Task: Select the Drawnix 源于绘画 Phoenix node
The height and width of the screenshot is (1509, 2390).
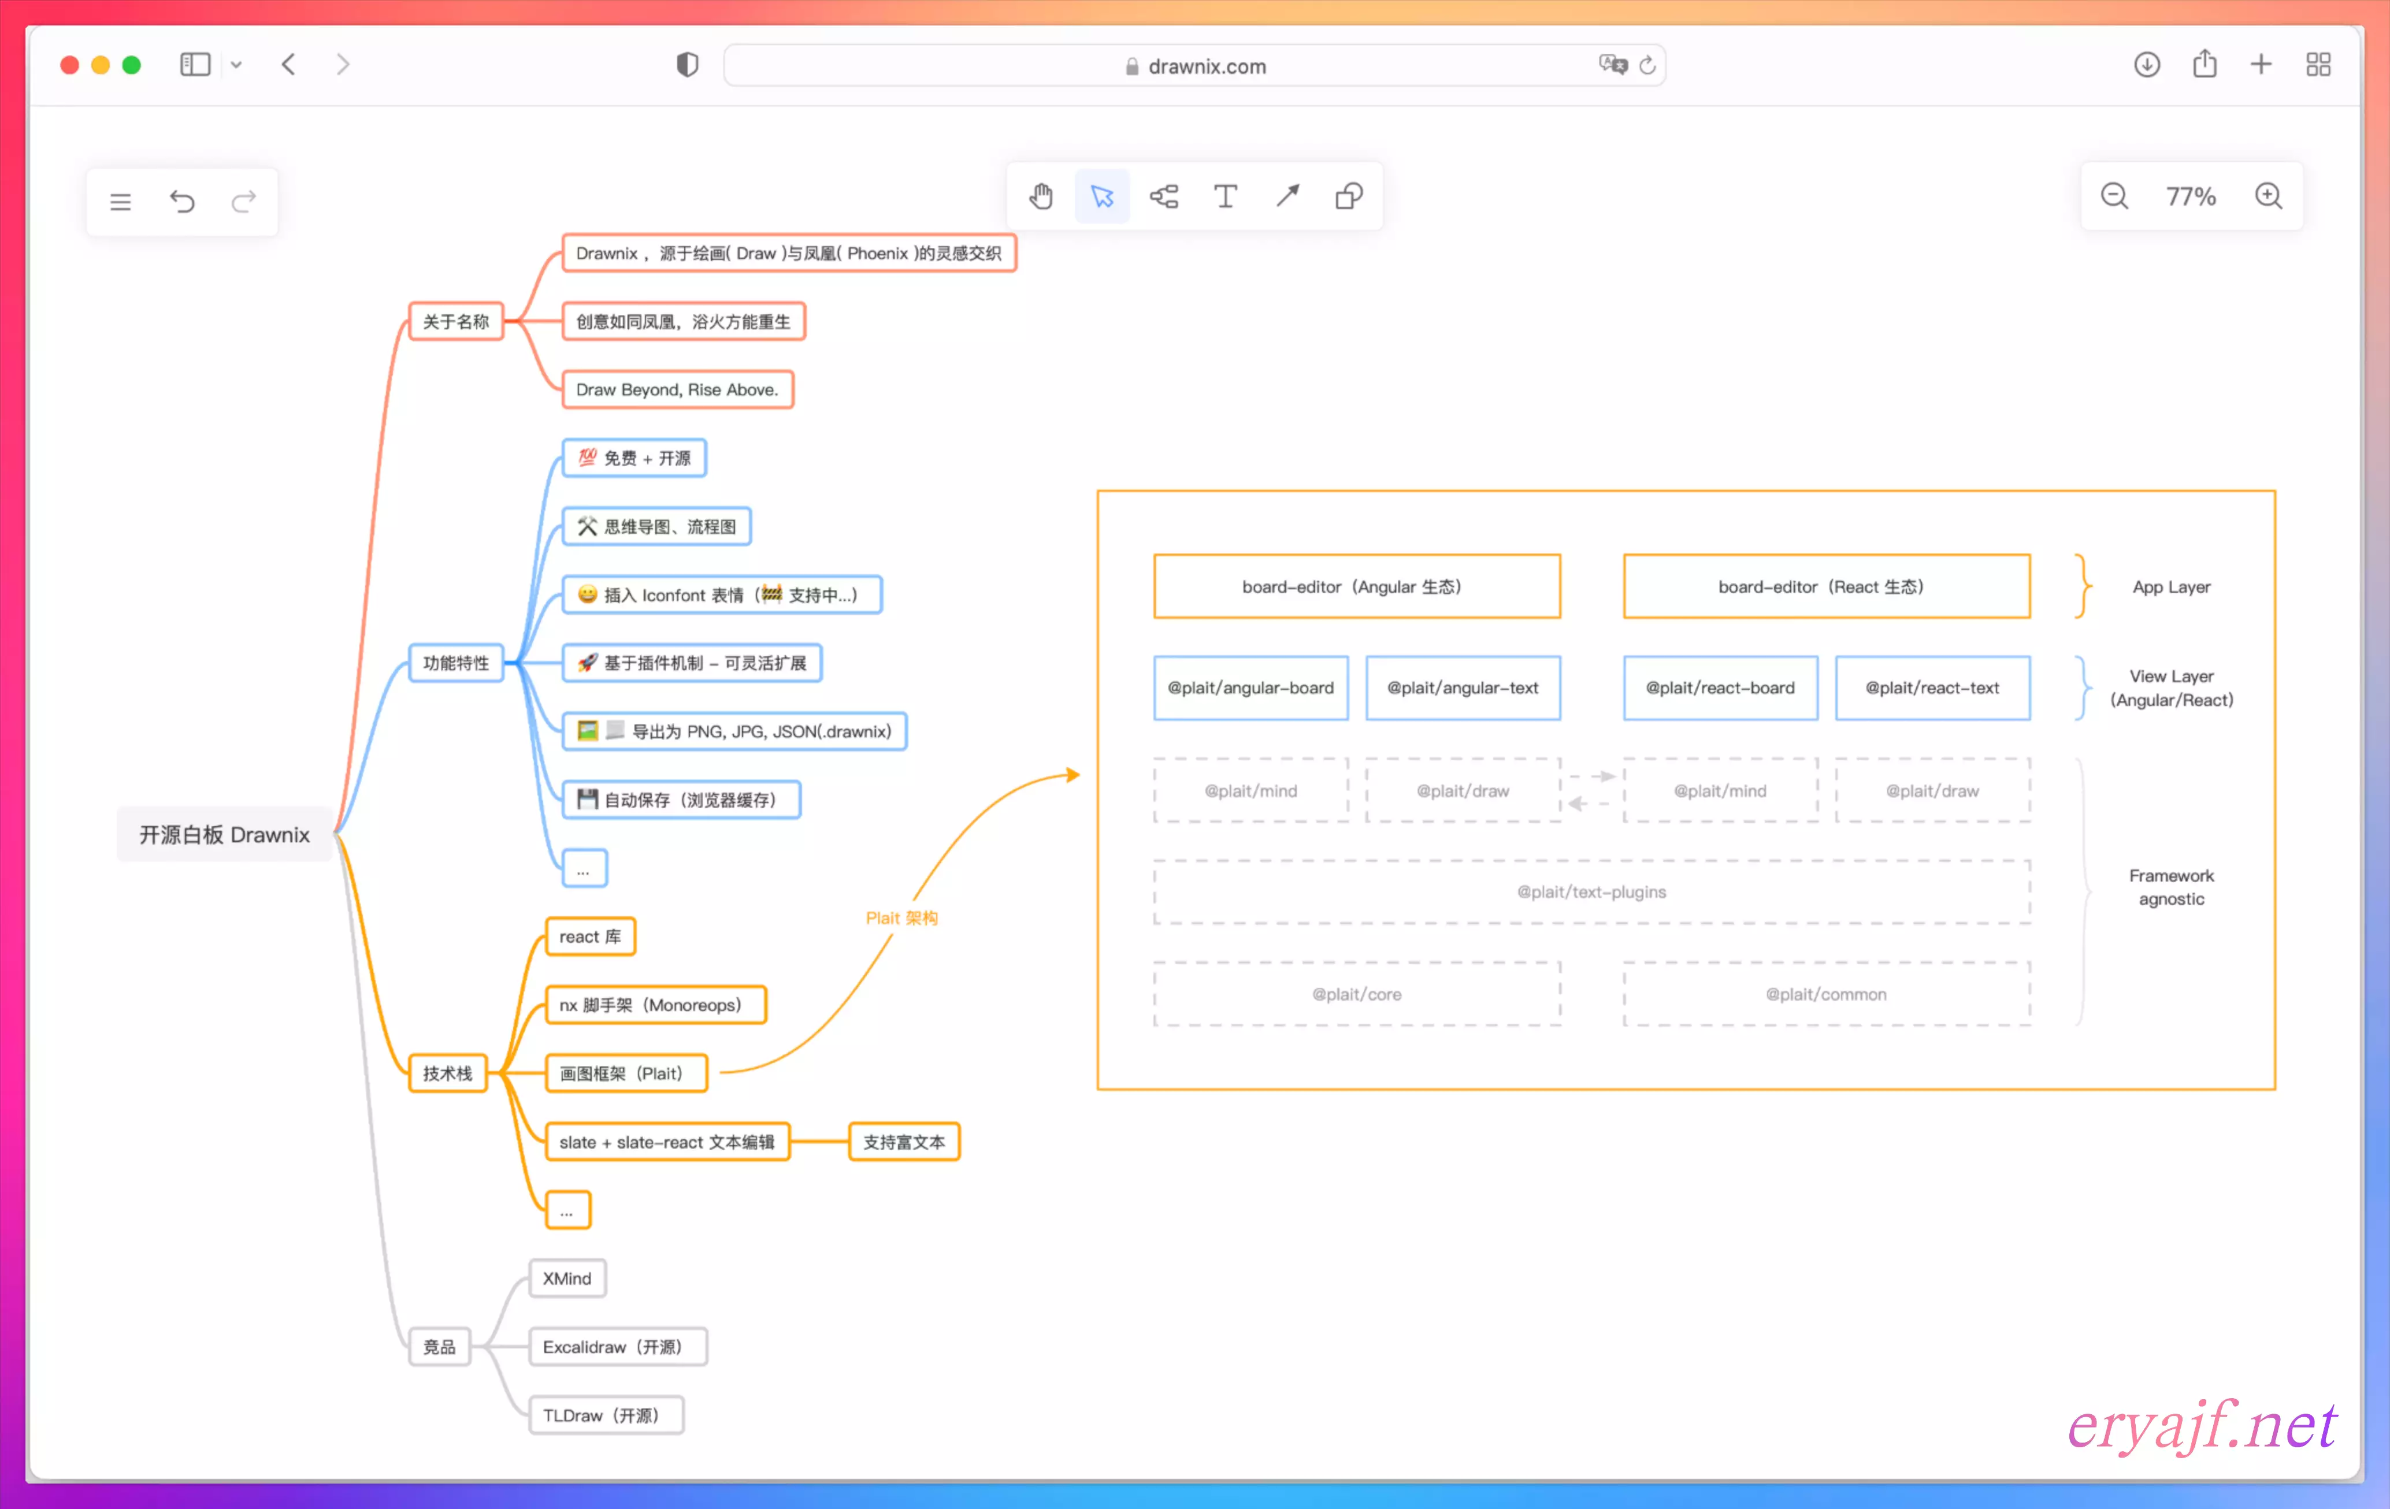Action: point(789,253)
